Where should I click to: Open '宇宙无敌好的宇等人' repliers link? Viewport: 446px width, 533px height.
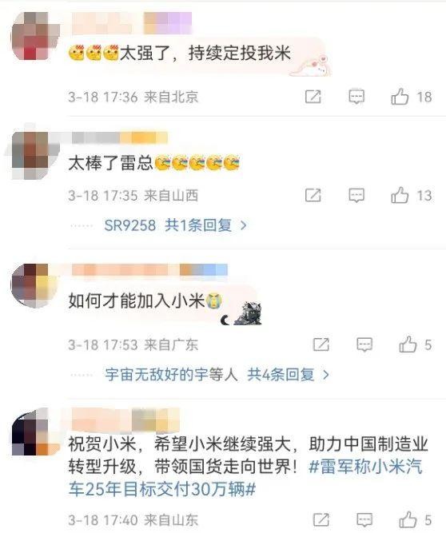pos(171,375)
